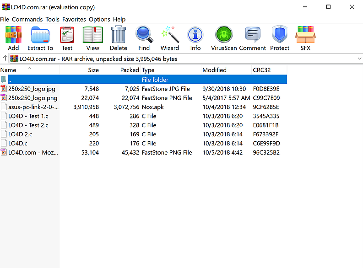Go up one level arrow icon
This screenshot has width=363, height=268.
[x=5, y=58]
